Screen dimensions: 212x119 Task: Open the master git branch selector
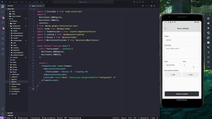click(8, 118)
